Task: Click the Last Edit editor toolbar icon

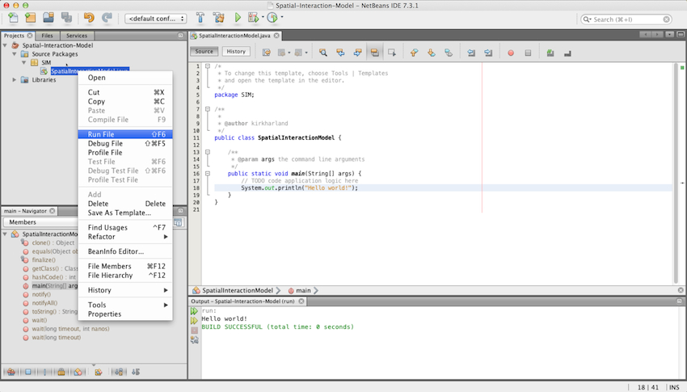Action: pos(267,53)
